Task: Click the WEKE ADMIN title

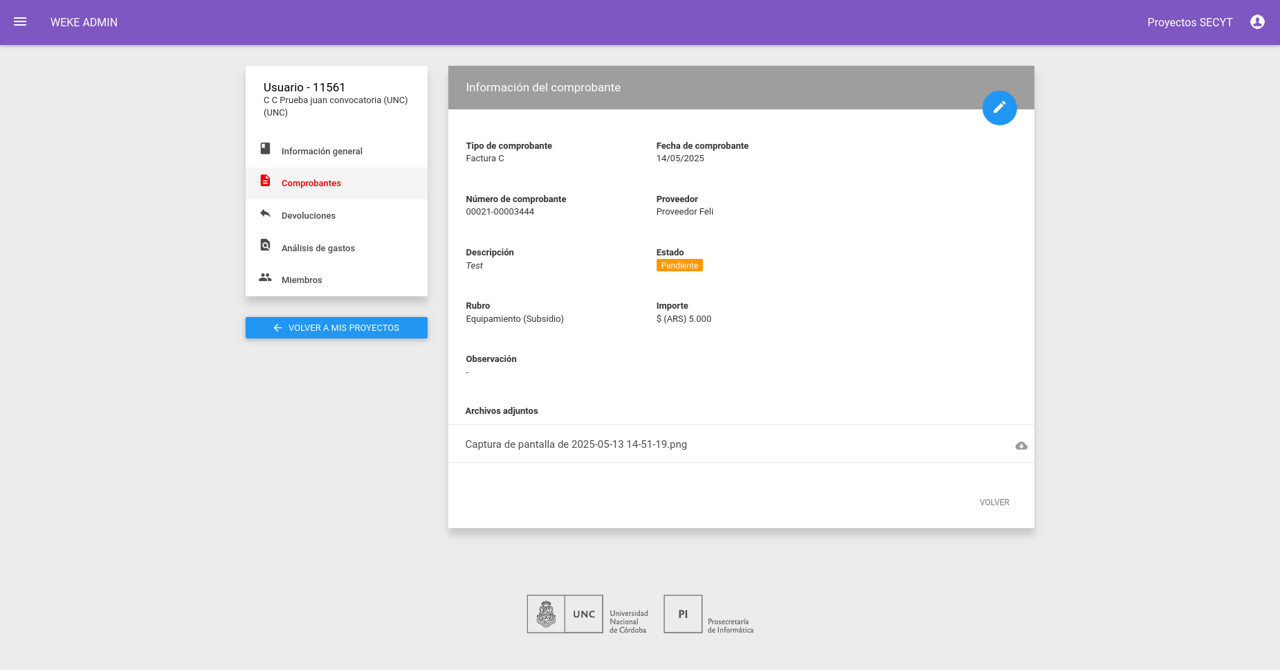Action: [x=84, y=22]
